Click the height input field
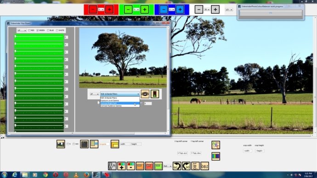Screen dimensions: 317x178 136,144
